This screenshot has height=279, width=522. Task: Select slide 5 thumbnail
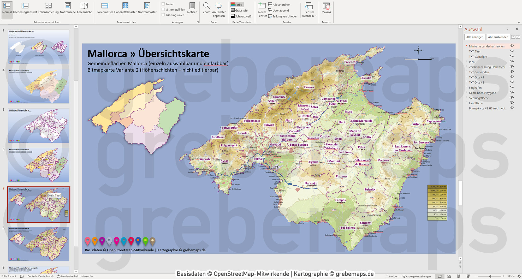click(39, 126)
